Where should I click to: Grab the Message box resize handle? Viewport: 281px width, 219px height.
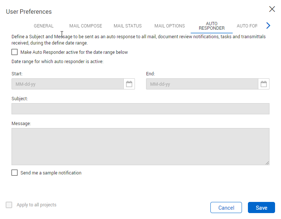click(x=267, y=163)
